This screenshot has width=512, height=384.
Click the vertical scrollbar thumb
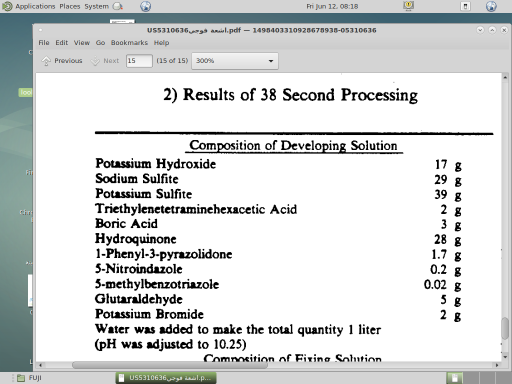pos(505,328)
